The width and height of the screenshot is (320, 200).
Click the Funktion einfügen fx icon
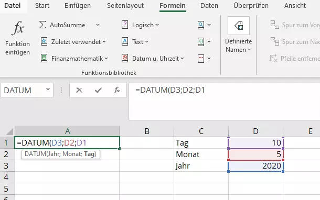18,28
